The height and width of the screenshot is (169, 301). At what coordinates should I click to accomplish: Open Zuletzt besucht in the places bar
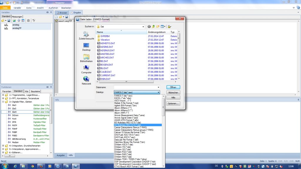click(x=86, y=36)
